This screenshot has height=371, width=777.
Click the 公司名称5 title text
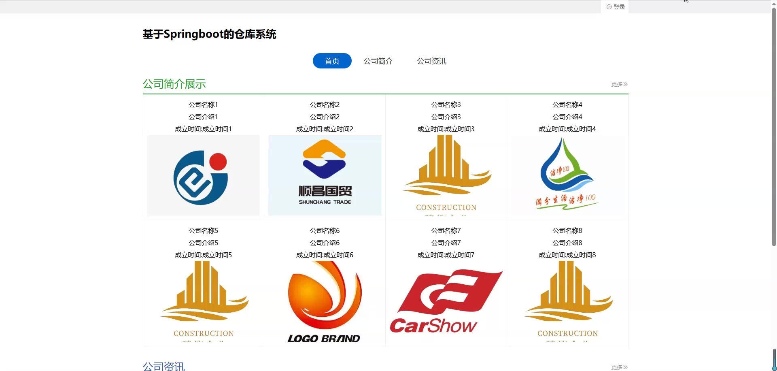click(203, 230)
